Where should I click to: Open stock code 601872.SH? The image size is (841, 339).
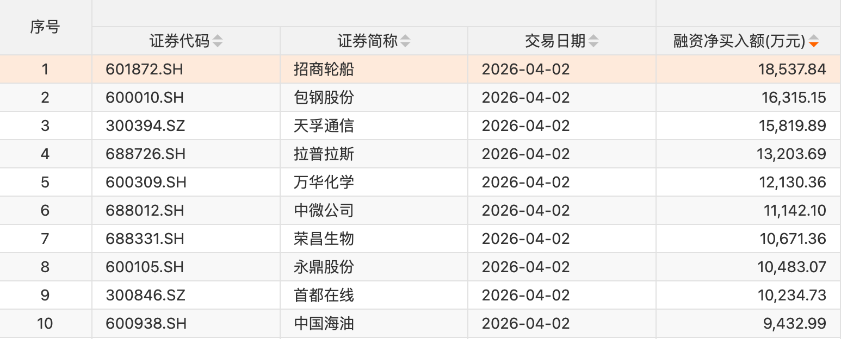click(x=145, y=70)
